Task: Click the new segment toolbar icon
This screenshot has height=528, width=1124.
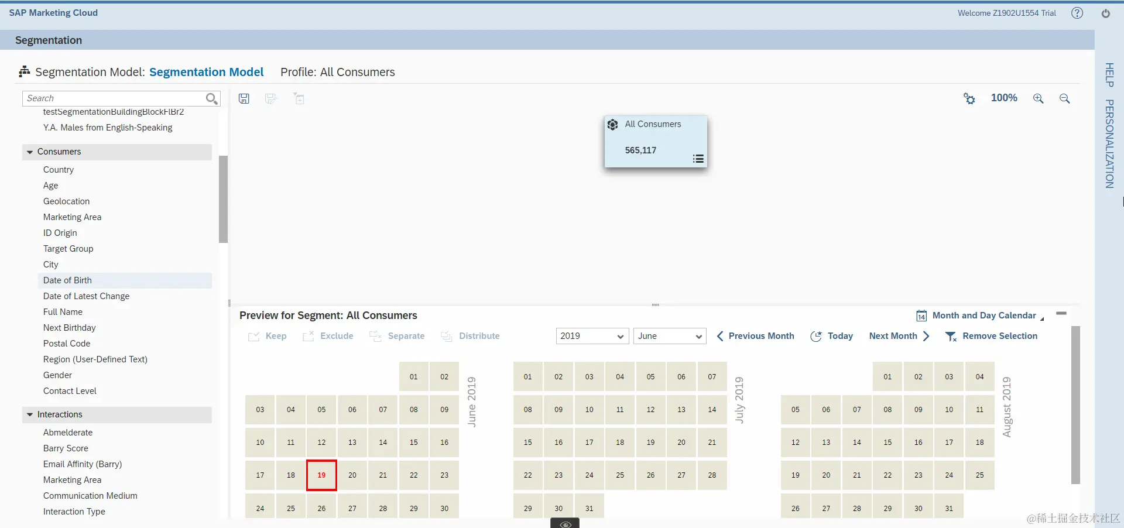Action: tap(299, 98)
